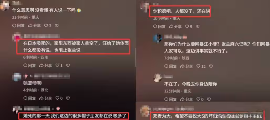The height and width of the screenshot is (120, 270).
Task: Dislike the 12分钟前 重庆 comment
Action: click(x=209, y=99)
